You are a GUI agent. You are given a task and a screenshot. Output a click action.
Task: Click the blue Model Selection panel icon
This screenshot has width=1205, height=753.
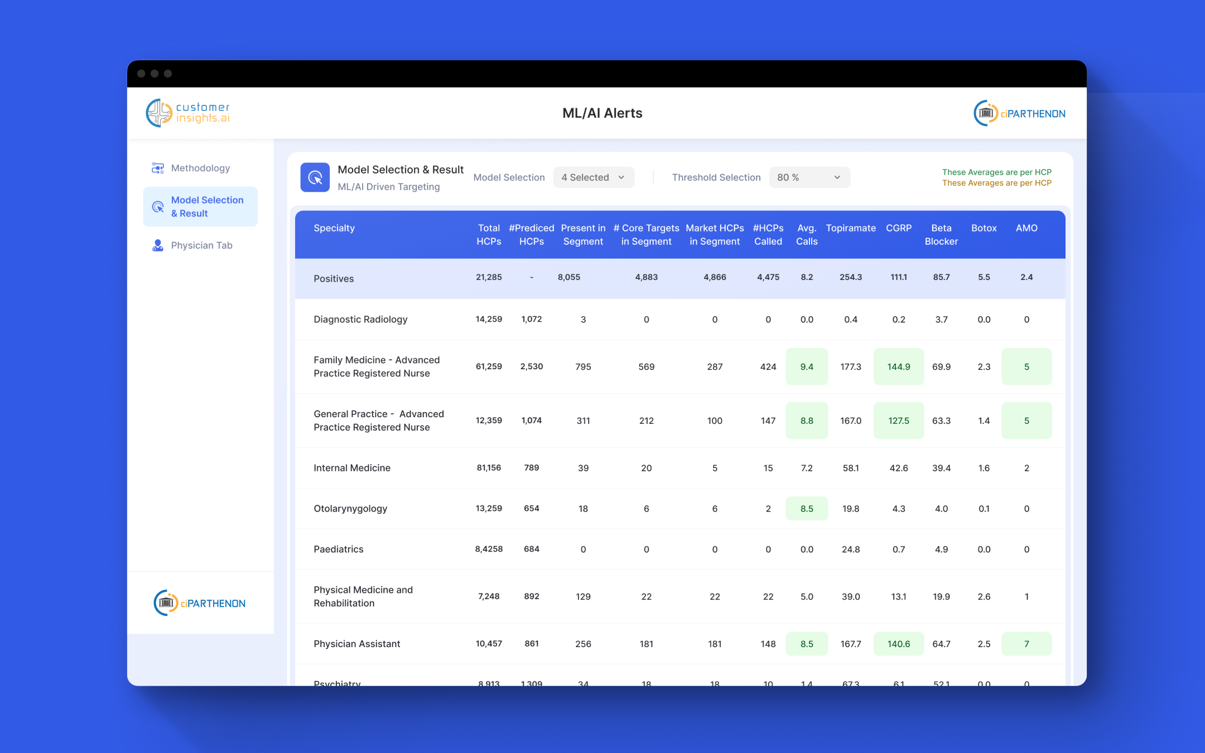click(x=315, y=177)
